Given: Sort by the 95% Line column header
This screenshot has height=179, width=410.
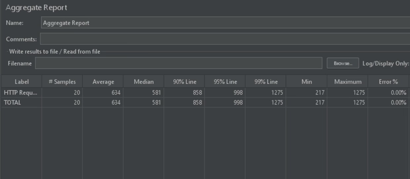Looking at the screenshot, I should tap(225, 82).
